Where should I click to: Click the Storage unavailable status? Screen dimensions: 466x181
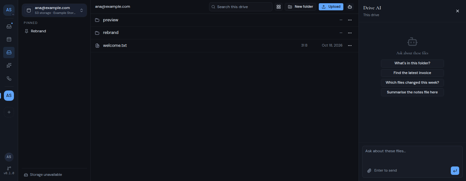click(43, 175)
